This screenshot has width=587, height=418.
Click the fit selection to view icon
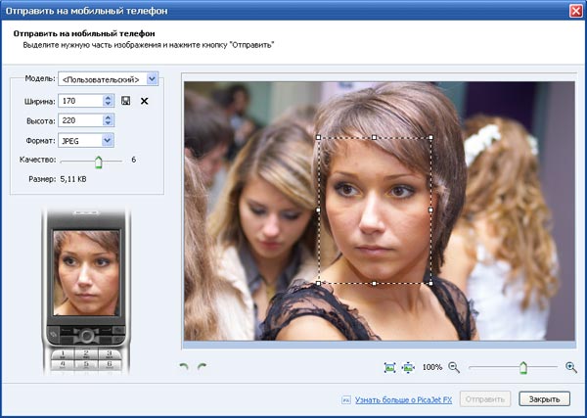pyautogui.click(x=408, y=367)
